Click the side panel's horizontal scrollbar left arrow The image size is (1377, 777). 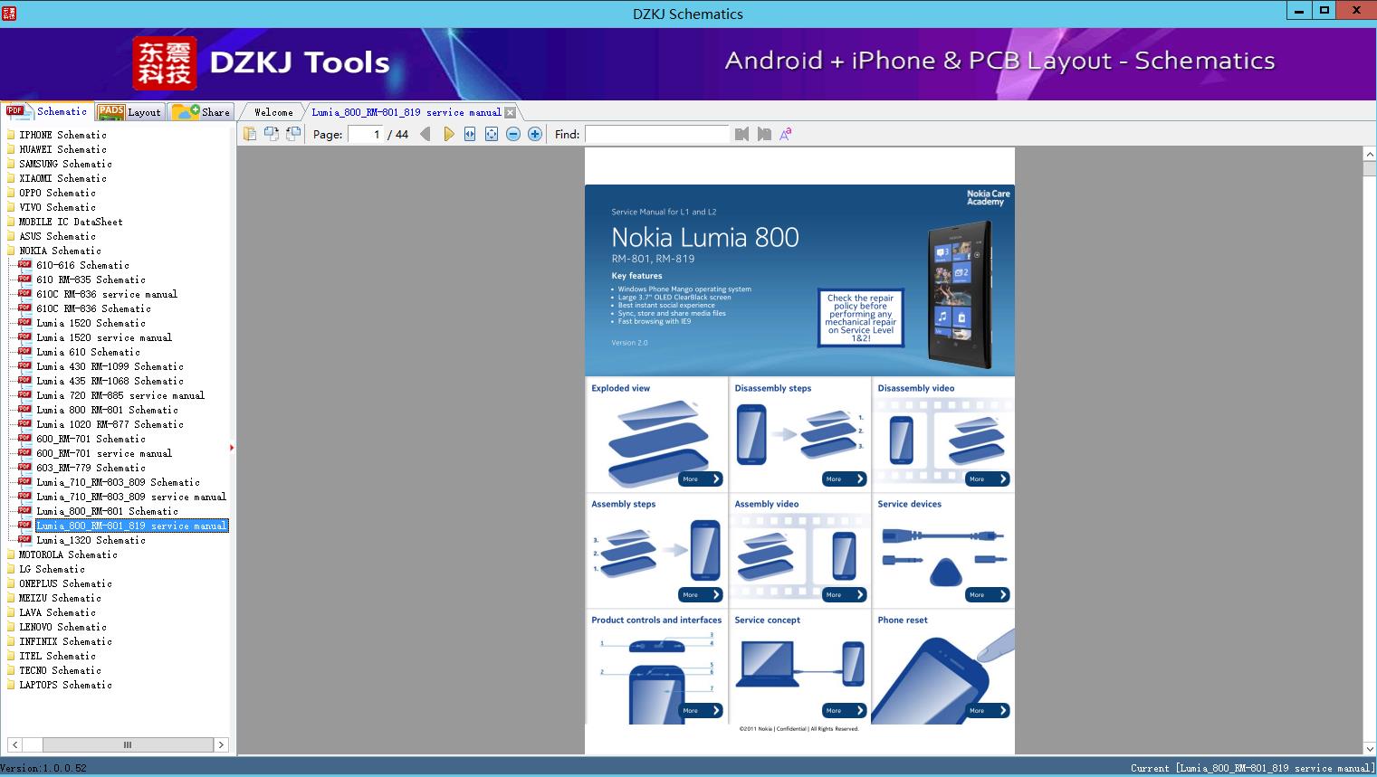14,745
